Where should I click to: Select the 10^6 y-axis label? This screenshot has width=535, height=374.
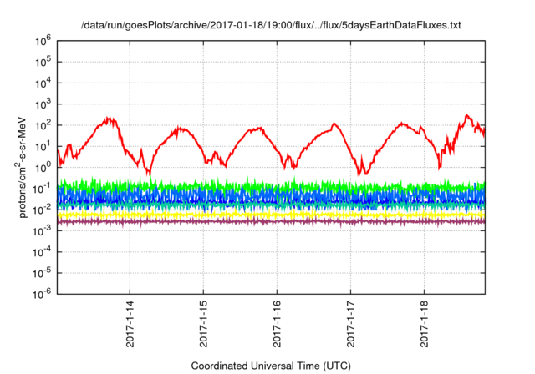(x=43, y=41)
